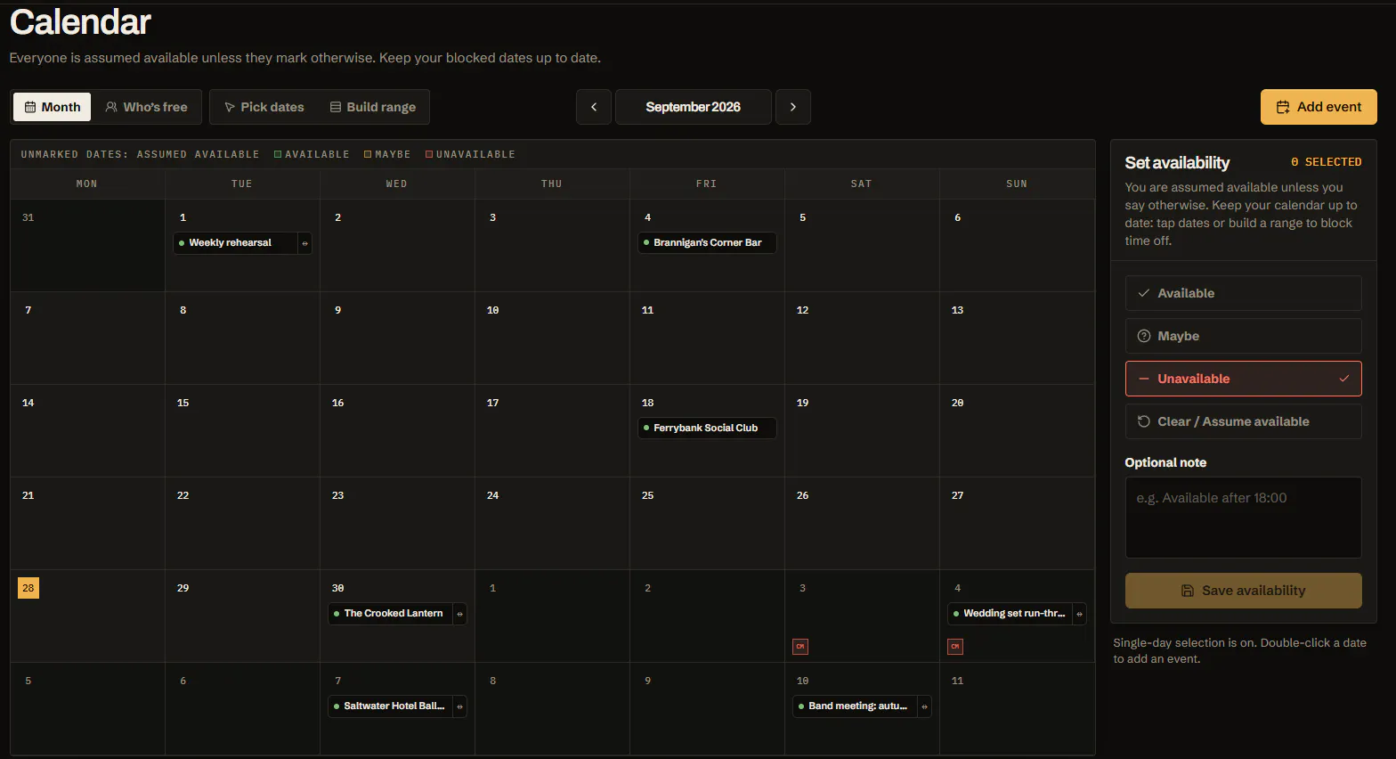Click the Save availability button
The image size is (1396, 759).
coord(1244,591)
